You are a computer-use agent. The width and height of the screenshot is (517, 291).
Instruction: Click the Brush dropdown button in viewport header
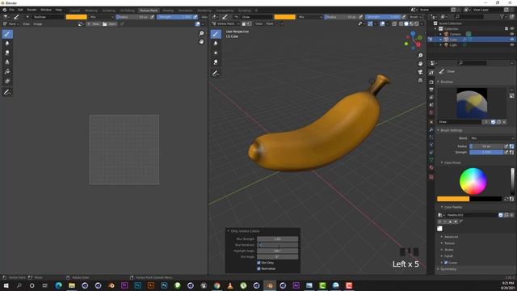tap(415, 17)
